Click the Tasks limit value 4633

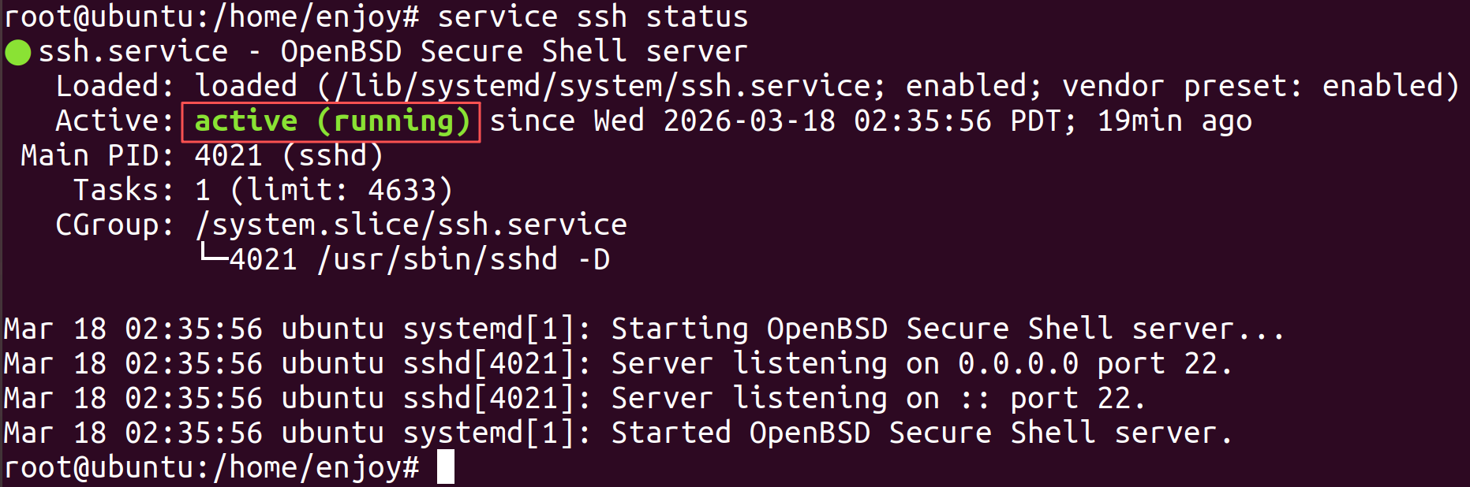pyautogui.click(x=402, y=190)
